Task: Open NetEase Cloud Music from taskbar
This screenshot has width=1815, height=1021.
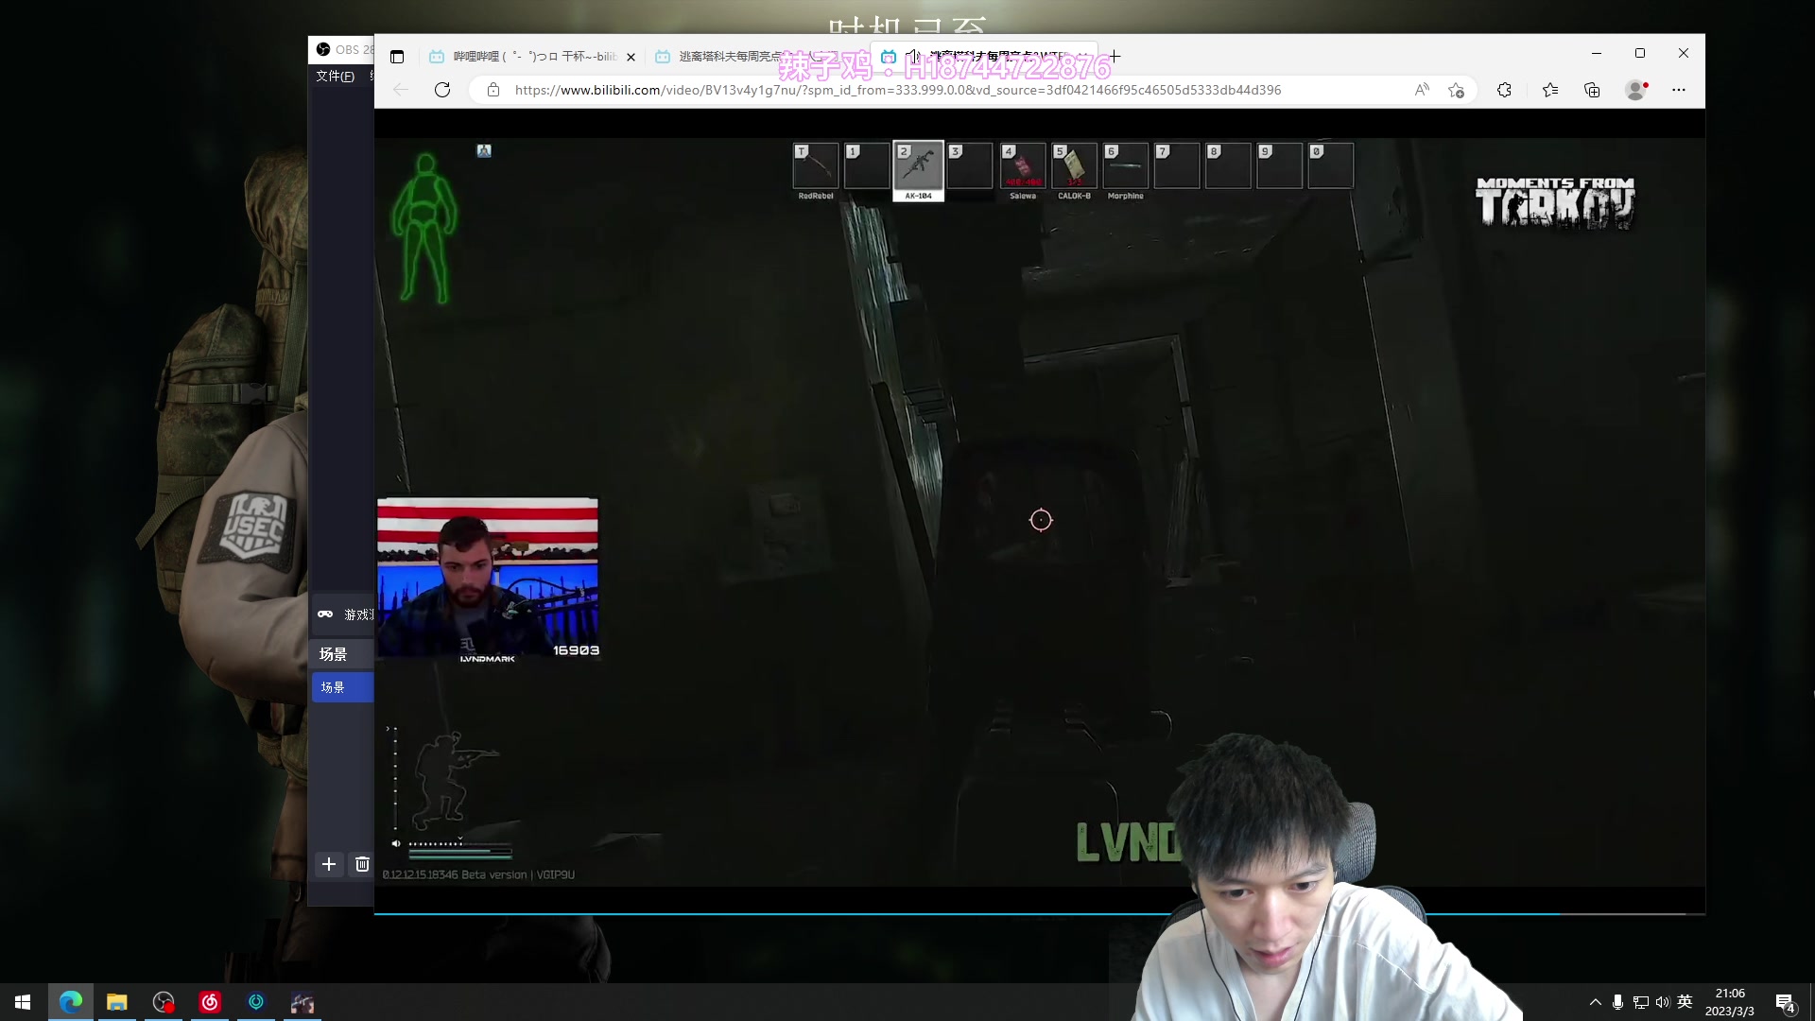Action: (210, 1002)
